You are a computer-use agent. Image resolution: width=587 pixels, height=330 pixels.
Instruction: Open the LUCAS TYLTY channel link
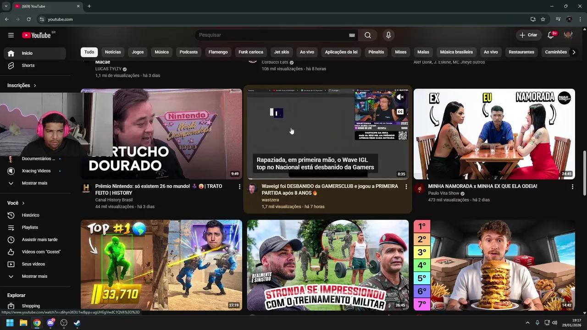pyautogui.click(x=108, y=69)
